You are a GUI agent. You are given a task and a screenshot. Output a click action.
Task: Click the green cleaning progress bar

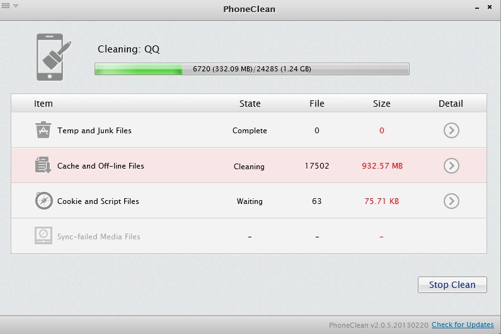click(252, 69)
